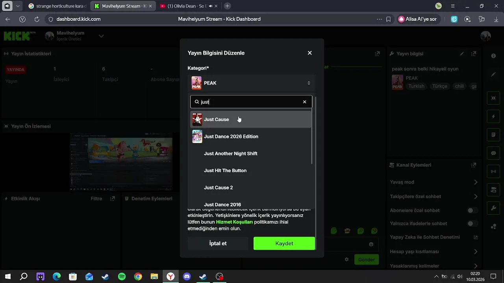Open Spotify from the taskbar

pos(122,277)
